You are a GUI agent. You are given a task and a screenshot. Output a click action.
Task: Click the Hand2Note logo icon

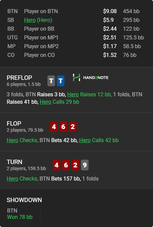(x=76, y=77)
